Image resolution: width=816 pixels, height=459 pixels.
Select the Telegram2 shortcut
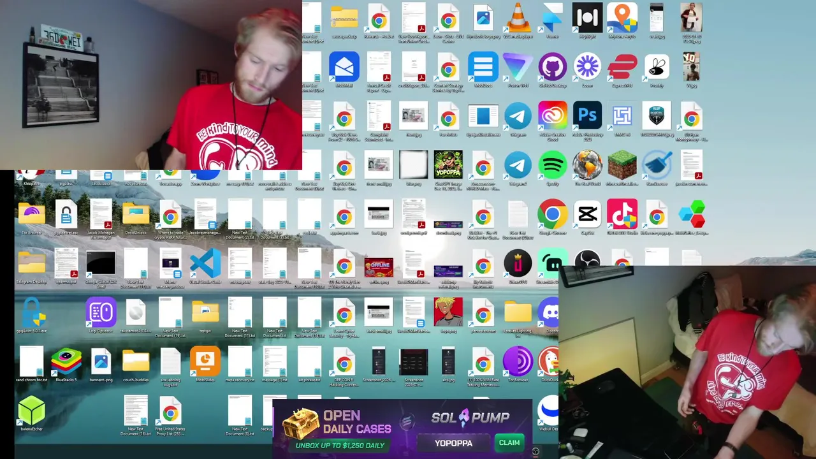(x=518, y=166)
